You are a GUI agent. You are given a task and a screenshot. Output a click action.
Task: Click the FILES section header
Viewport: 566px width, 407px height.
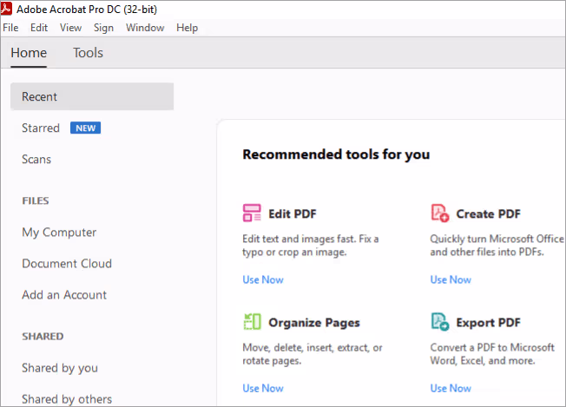(36, 200)
